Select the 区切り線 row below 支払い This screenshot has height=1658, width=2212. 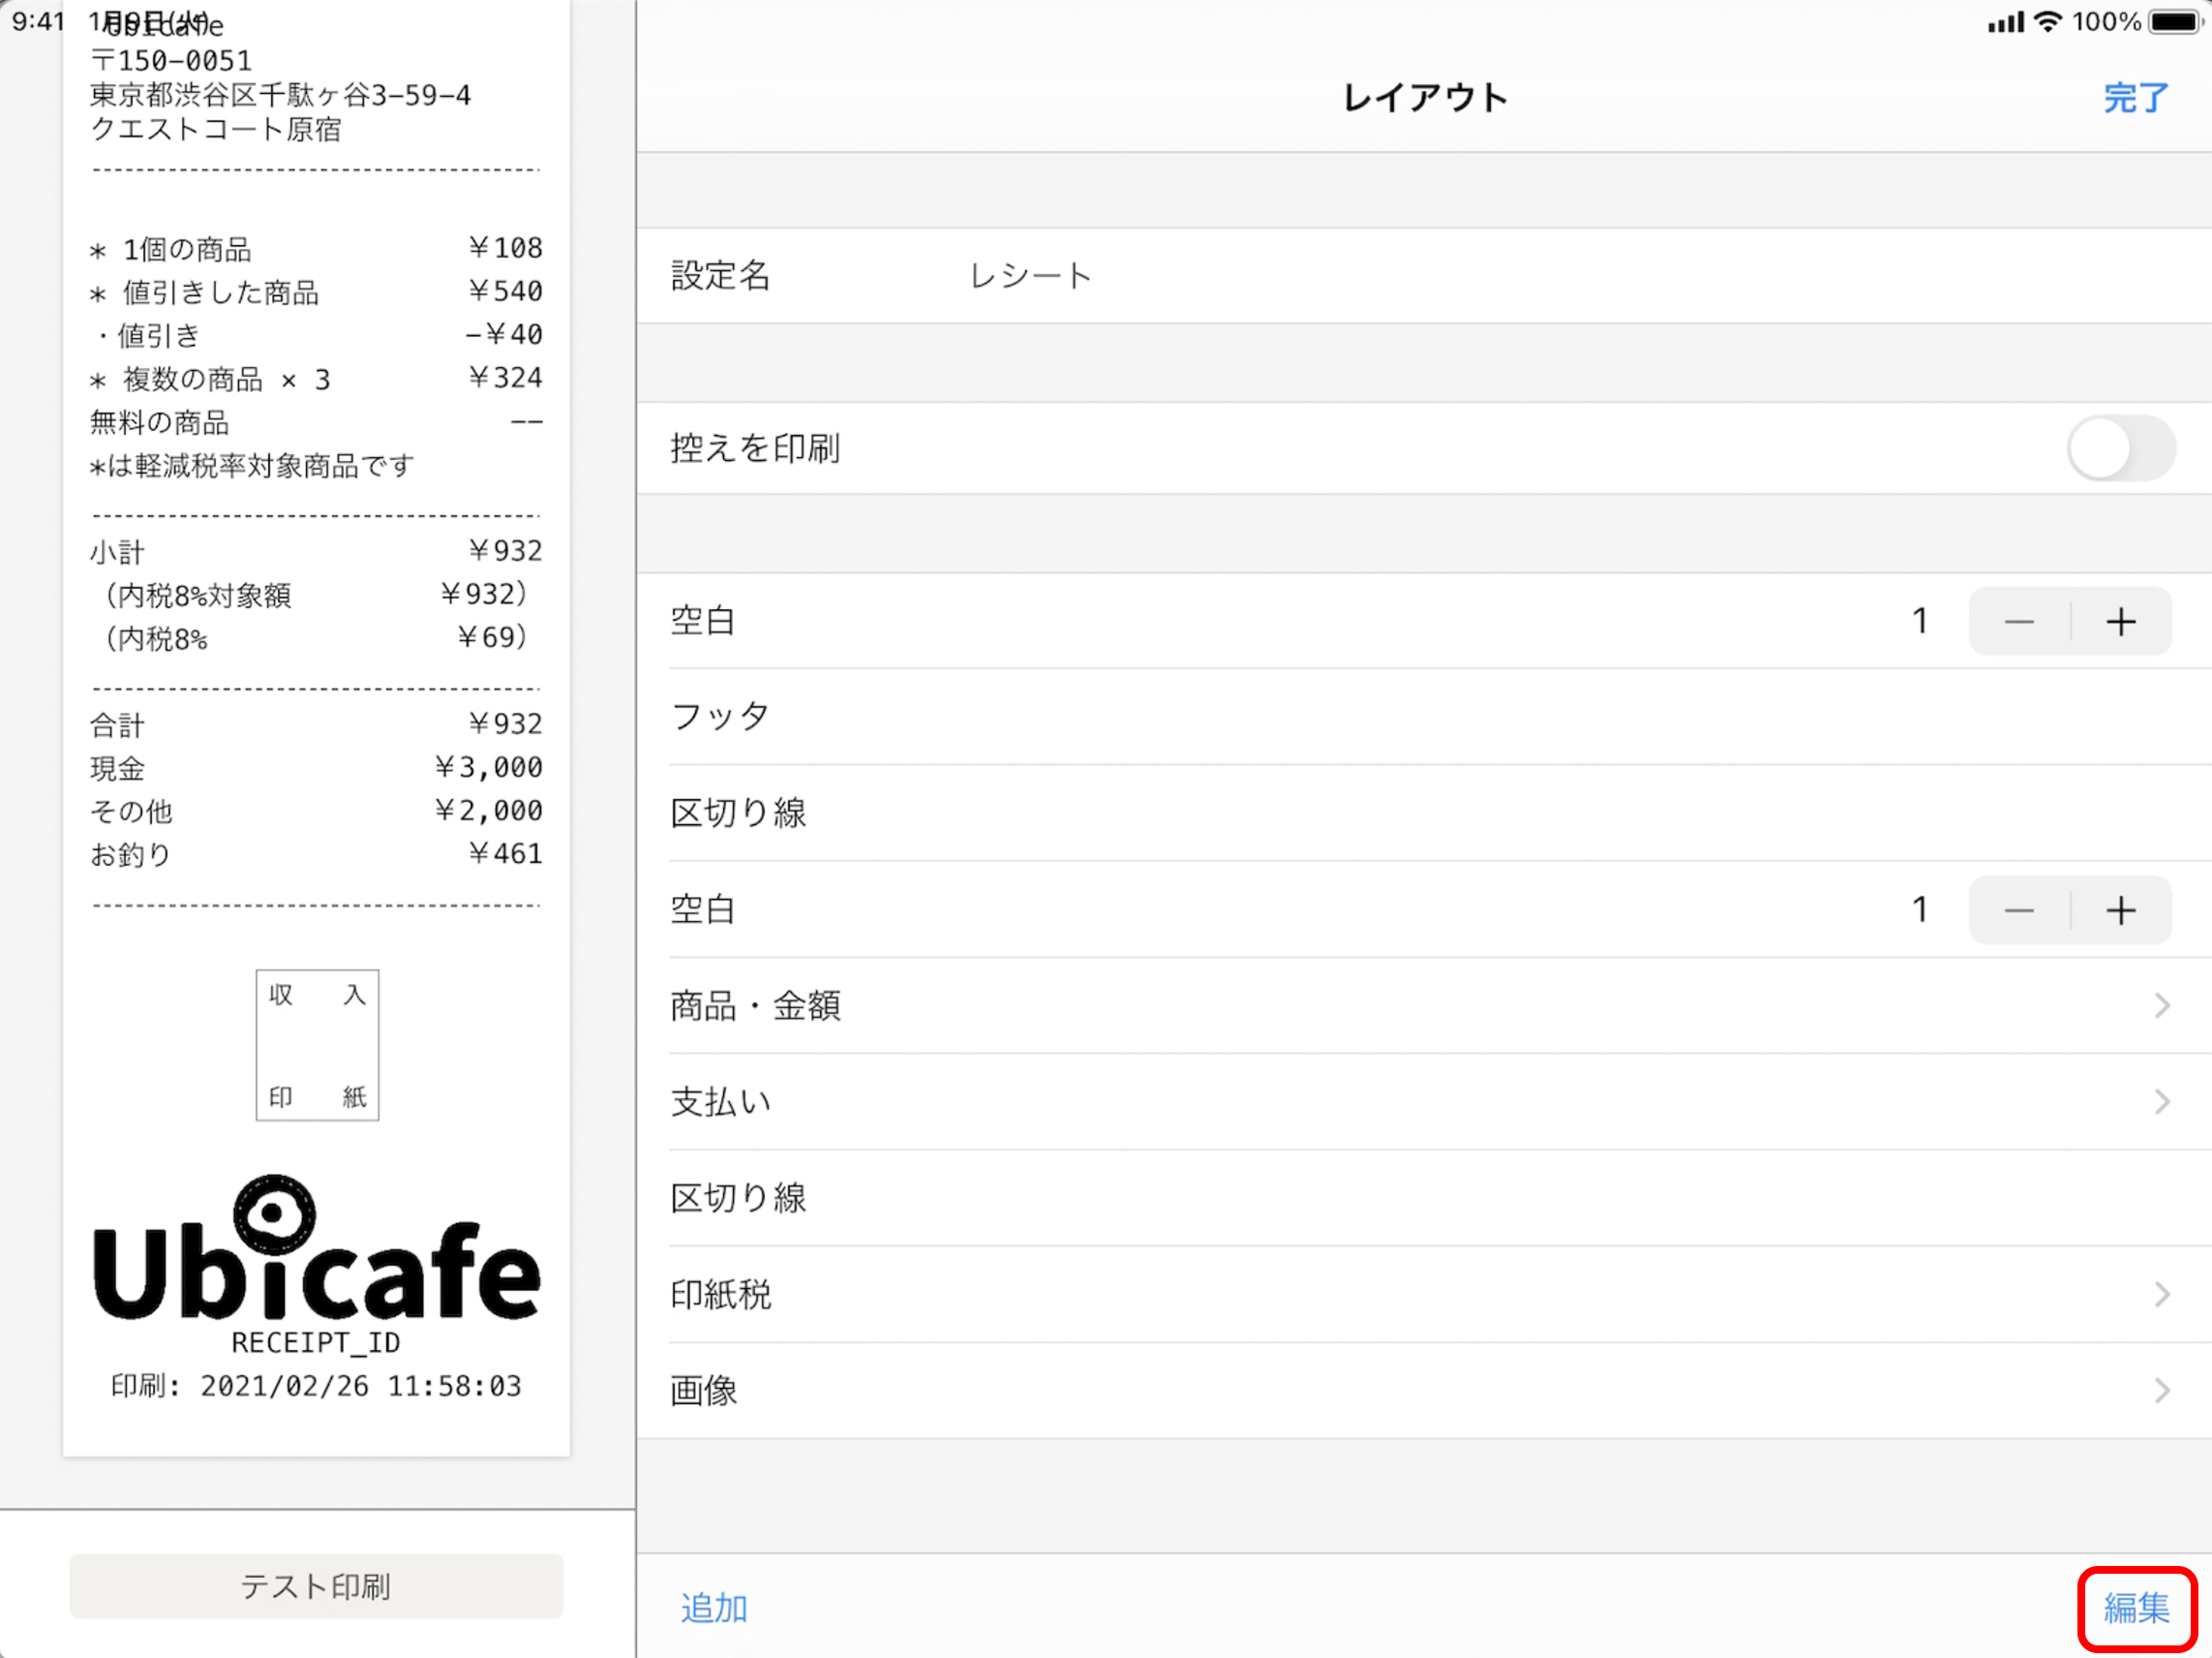pyautogui.click(x=1423, y=1198)
